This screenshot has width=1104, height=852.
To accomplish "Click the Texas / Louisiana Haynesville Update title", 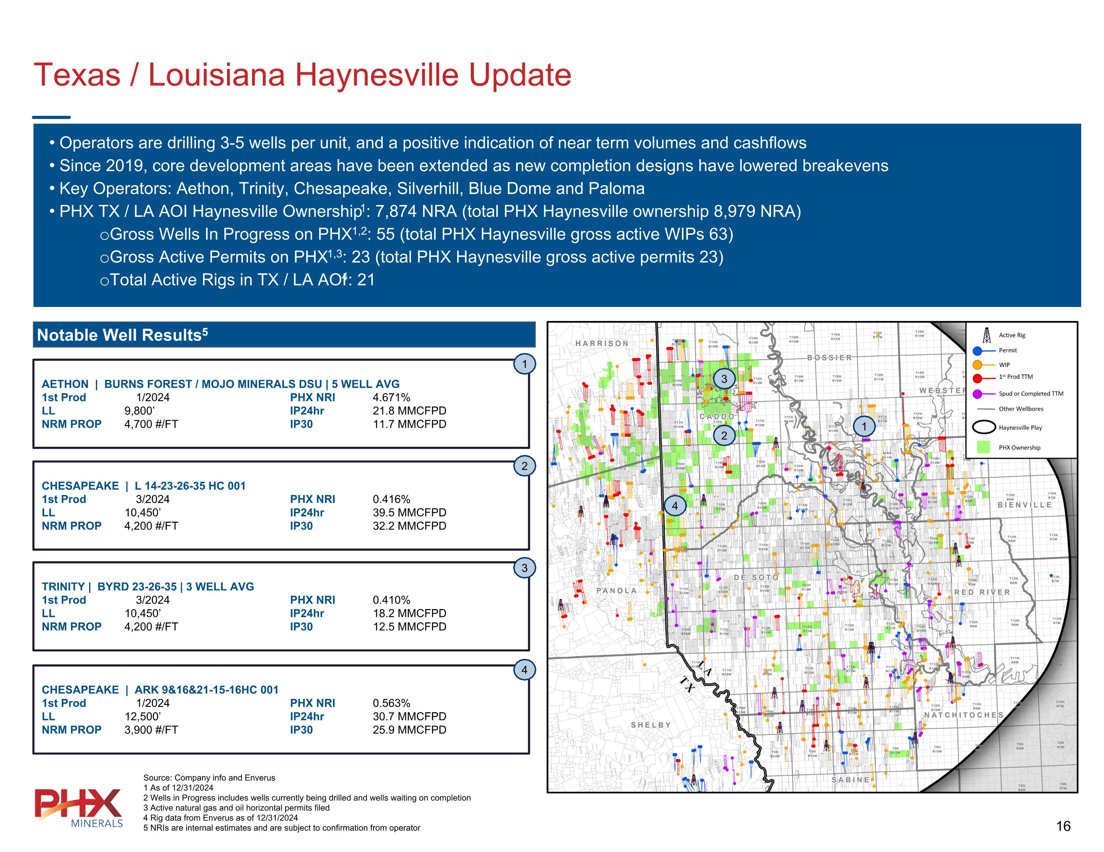I will (x=302, y=75).
